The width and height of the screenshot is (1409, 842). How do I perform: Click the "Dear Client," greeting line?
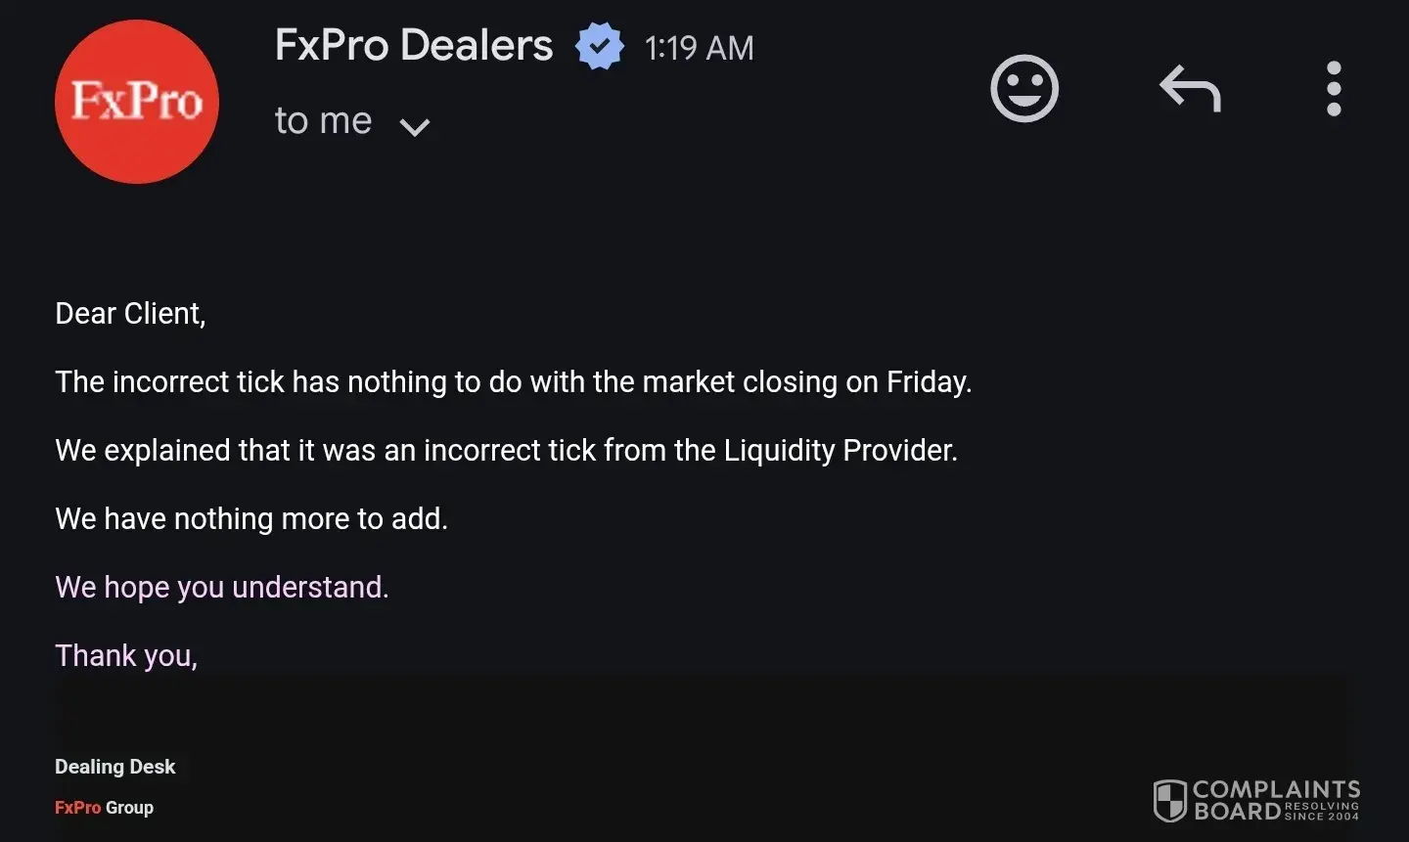130,314
